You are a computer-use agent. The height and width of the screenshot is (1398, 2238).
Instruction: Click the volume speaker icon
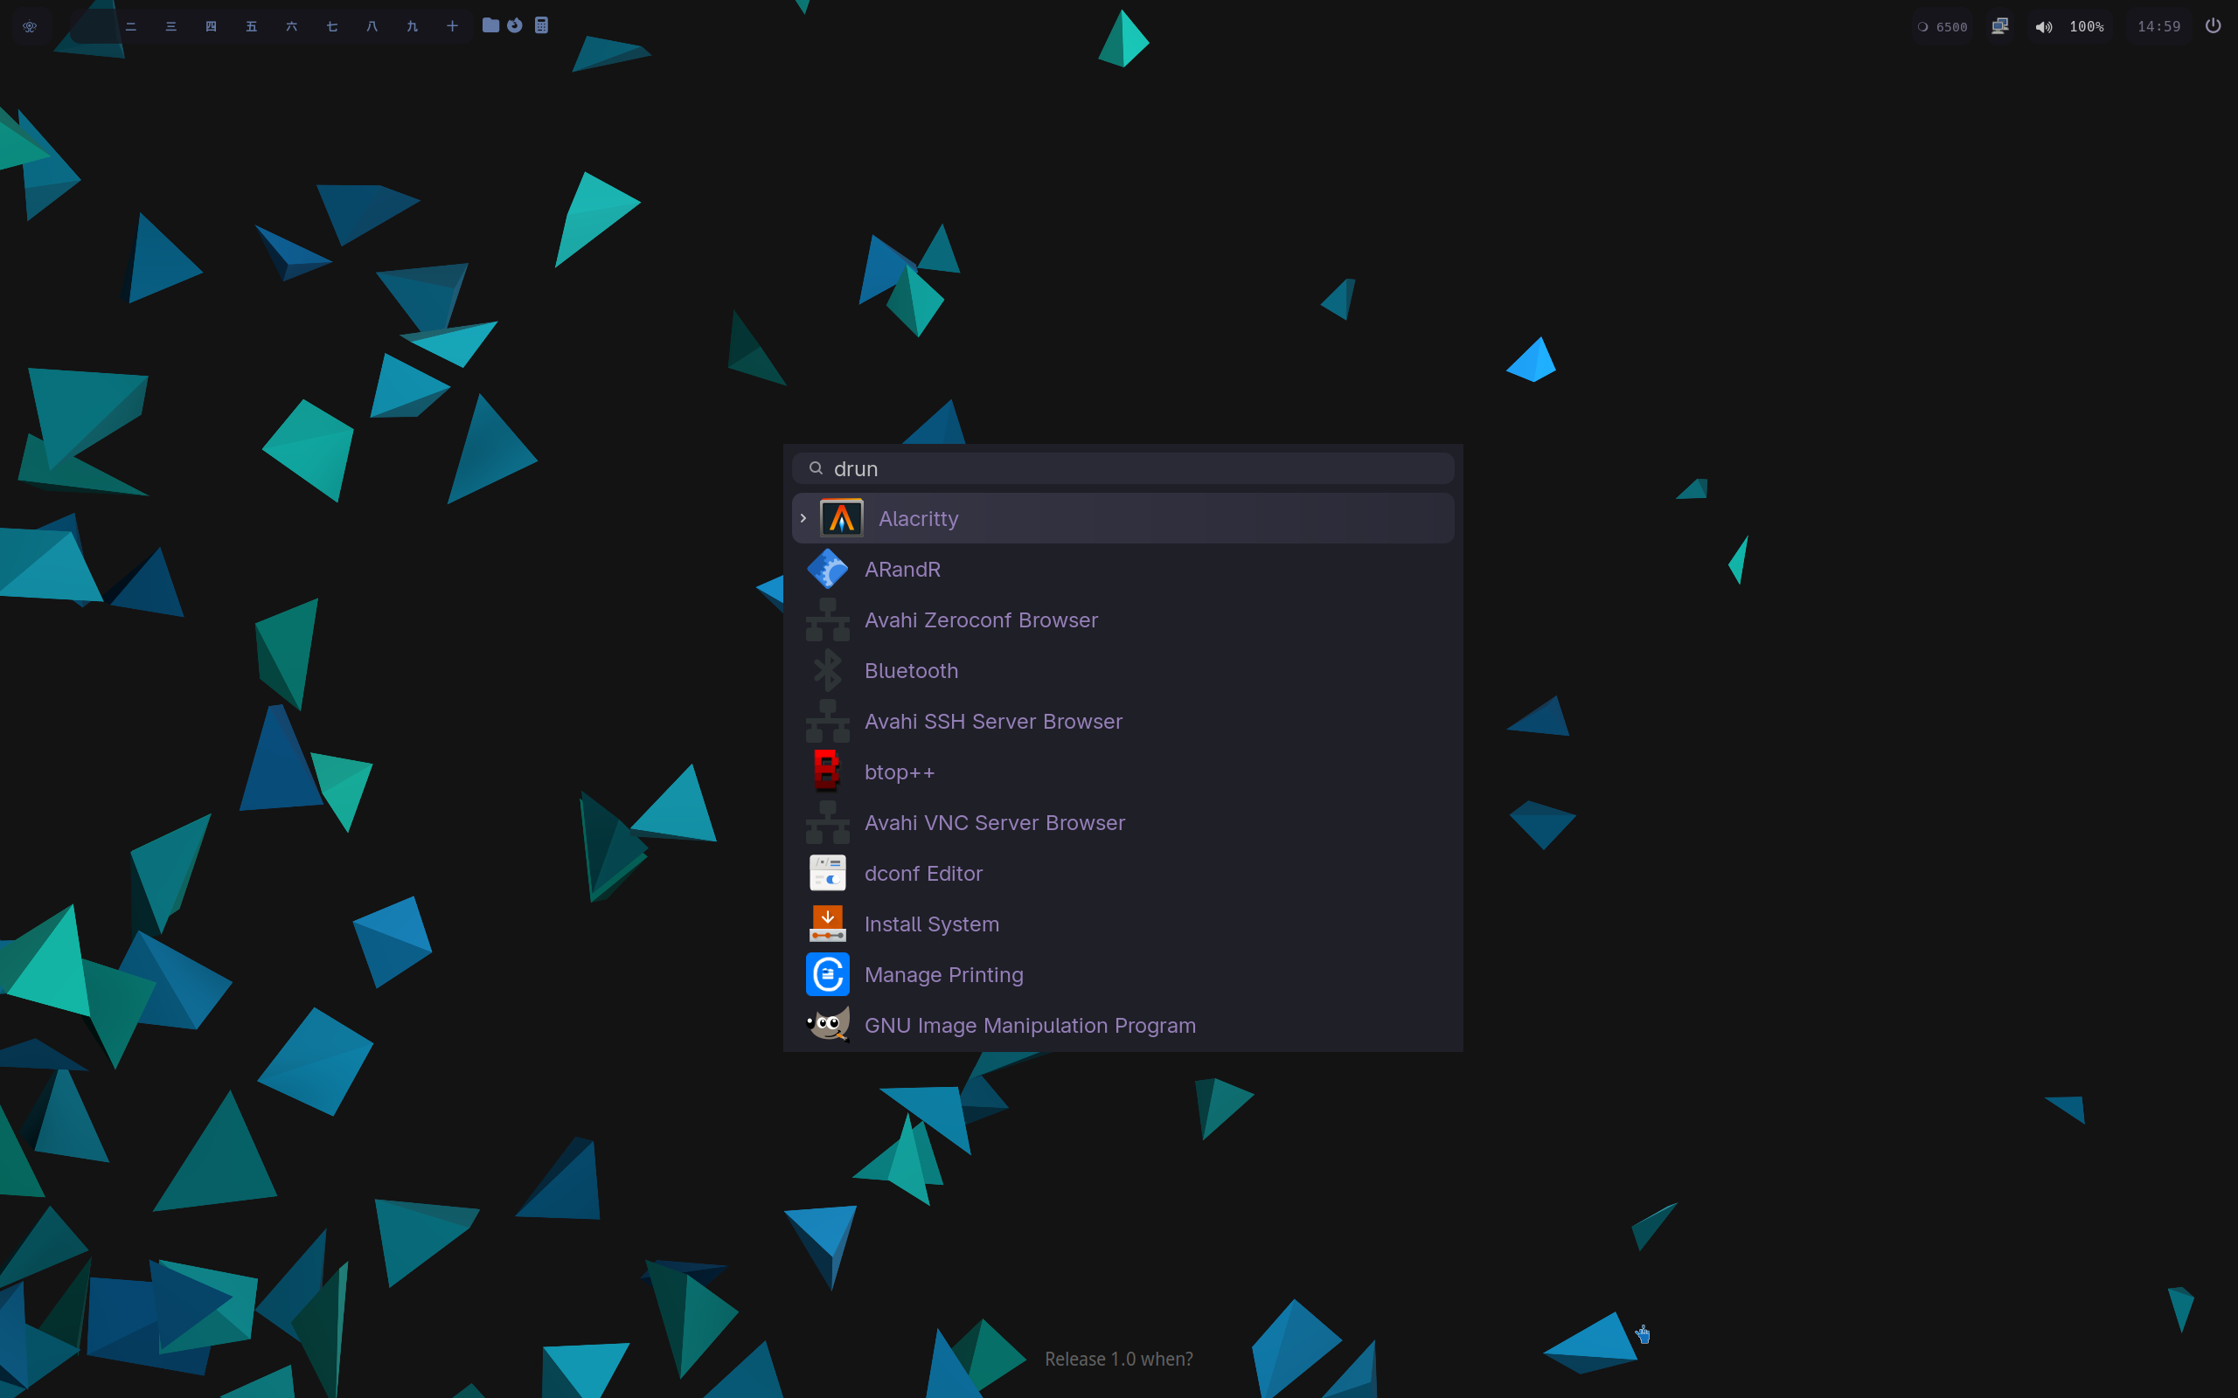[x=2044, y=27]
